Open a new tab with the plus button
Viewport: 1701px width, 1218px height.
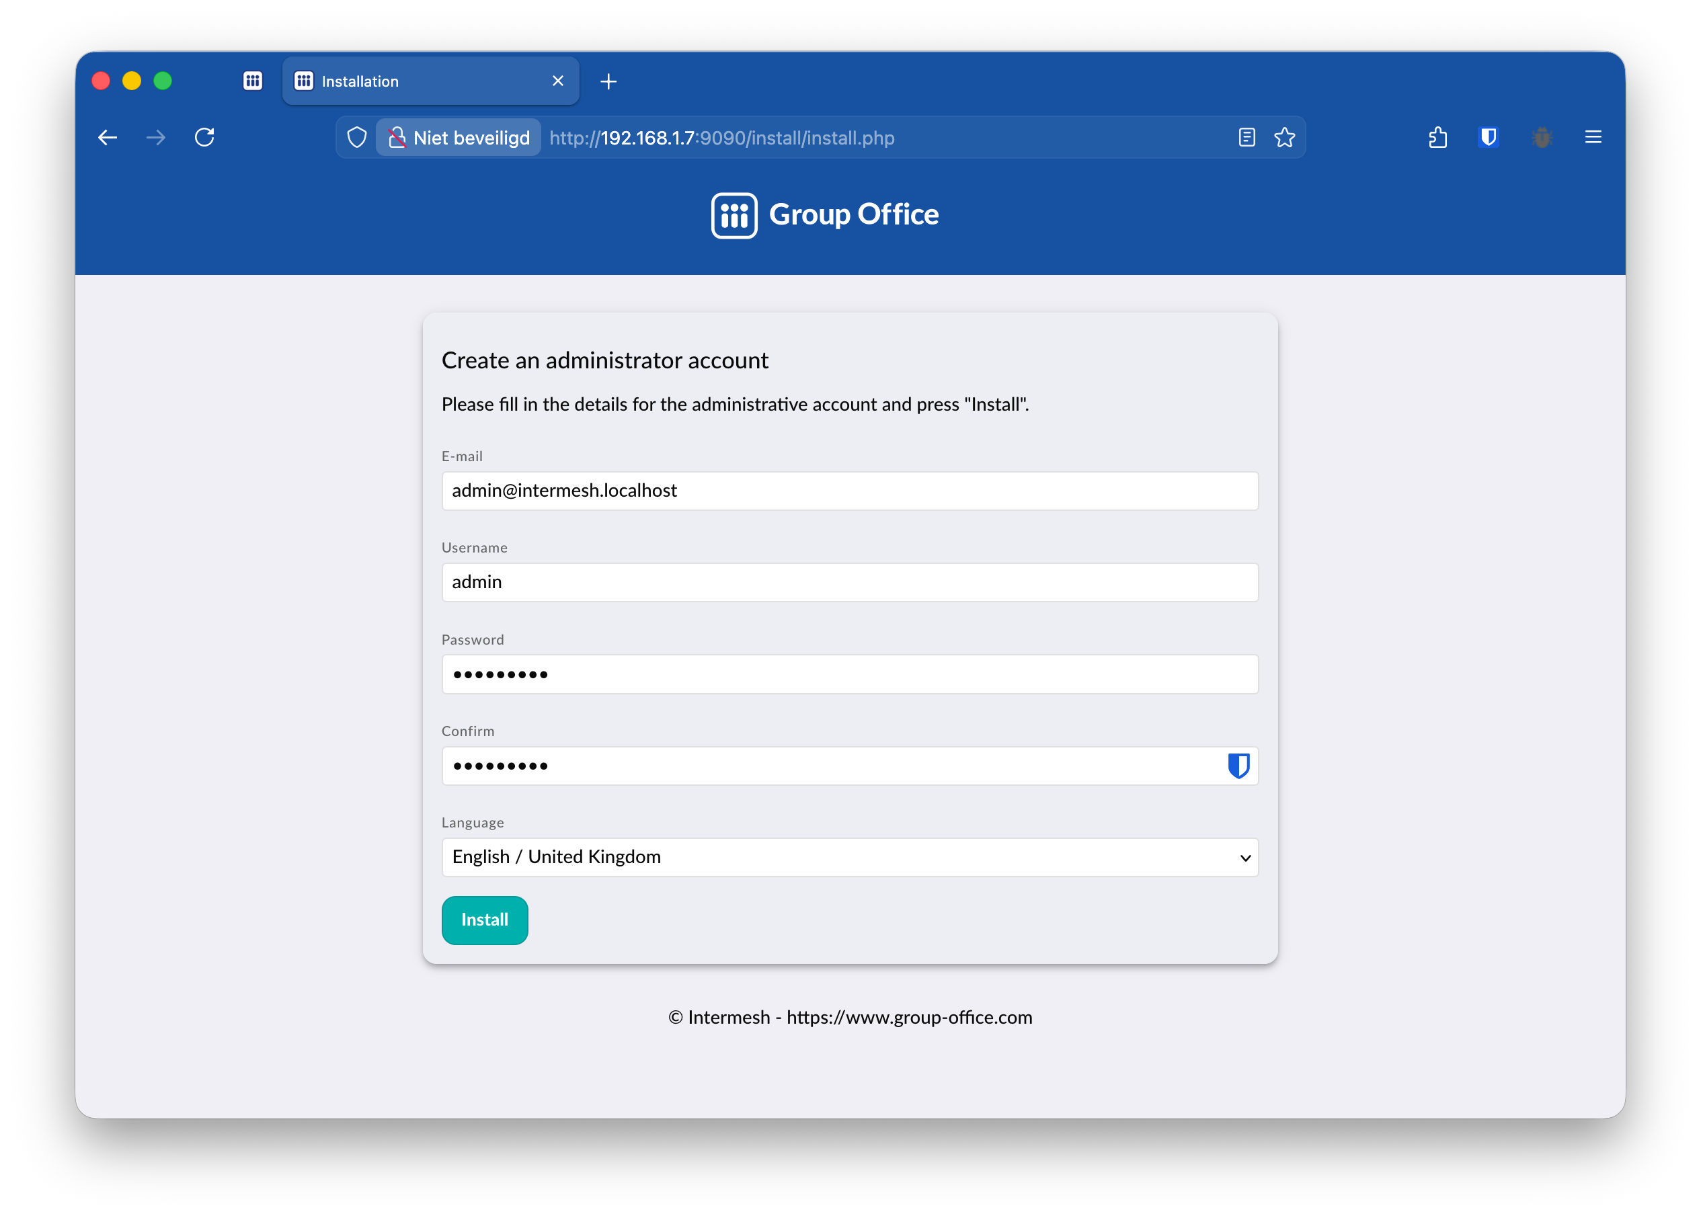(608, 81)
